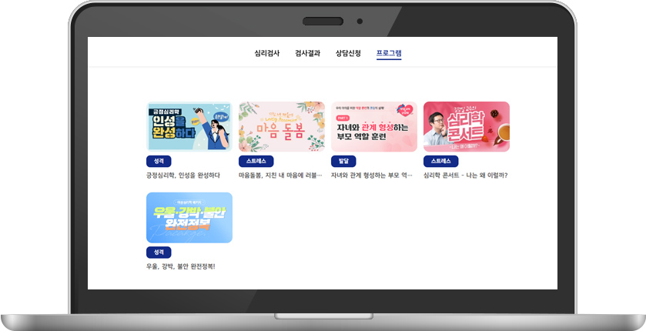
Task: Open the 자녀와 관계 형성하는 부모 title link
Action: tap(372, 176)
